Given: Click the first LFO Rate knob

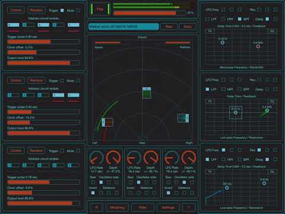Looking at the screenshot, I should click(96, 158).
